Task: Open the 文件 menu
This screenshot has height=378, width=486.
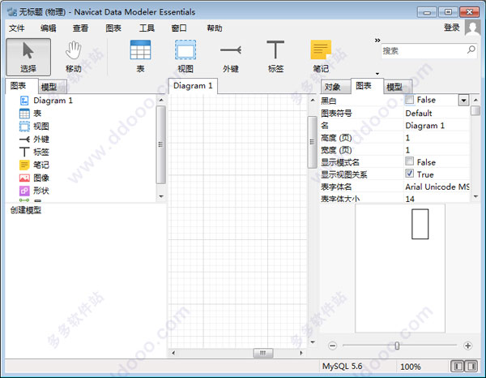Action: [x=16, y=28]
